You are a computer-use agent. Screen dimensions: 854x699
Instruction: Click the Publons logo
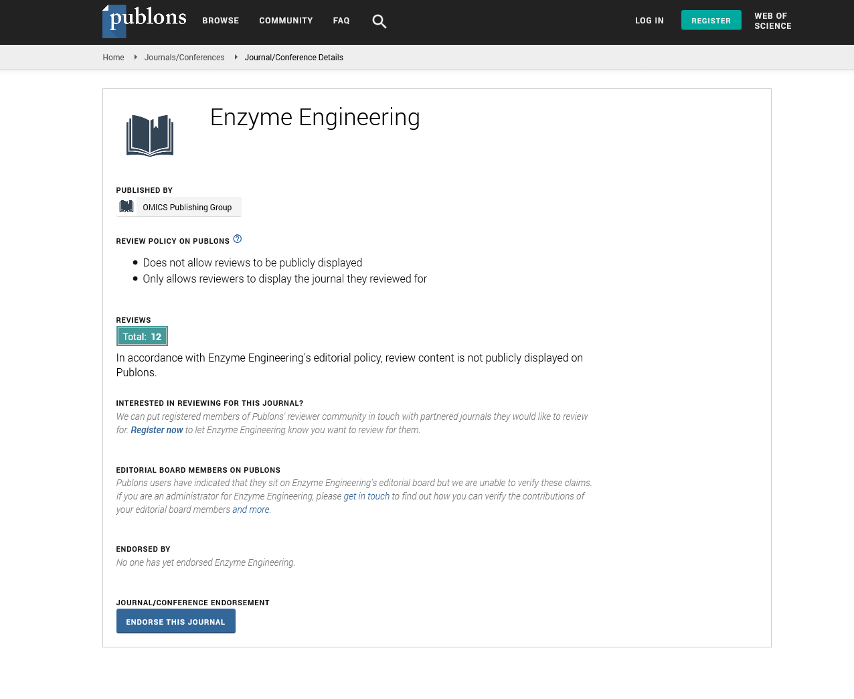click(x=145, y=20)
